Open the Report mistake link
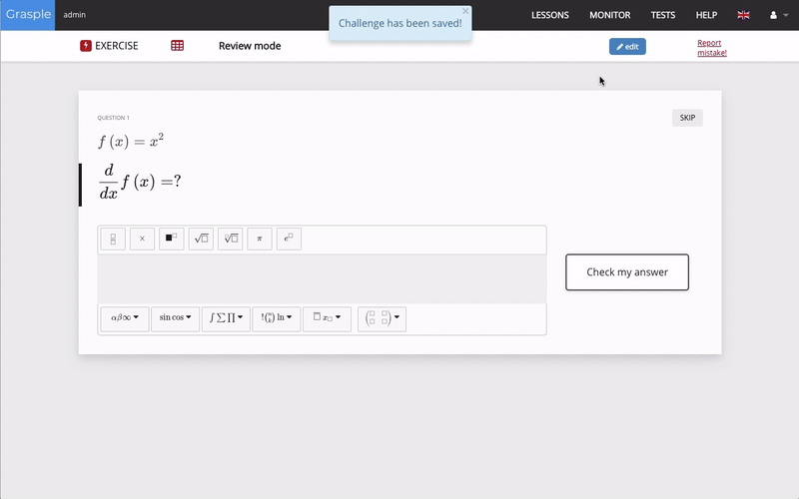799x499 pixels. [712, 48]
